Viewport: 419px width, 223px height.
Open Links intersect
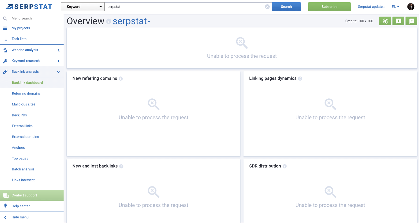[23, 180]
